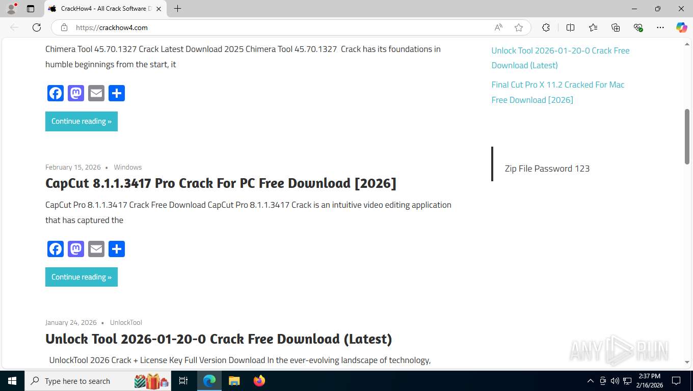Toggle split screen view
This screenshot has height=391, width=693.
coord(570,27)
